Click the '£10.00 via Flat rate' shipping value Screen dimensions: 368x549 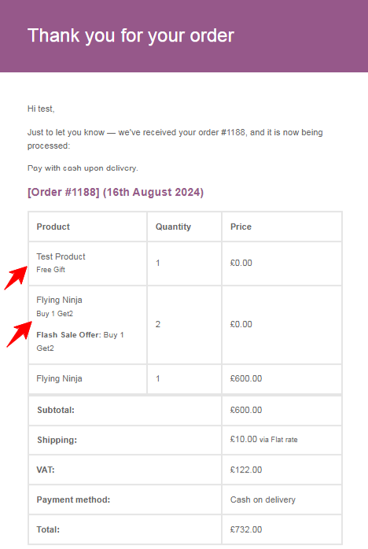(263, 440)
